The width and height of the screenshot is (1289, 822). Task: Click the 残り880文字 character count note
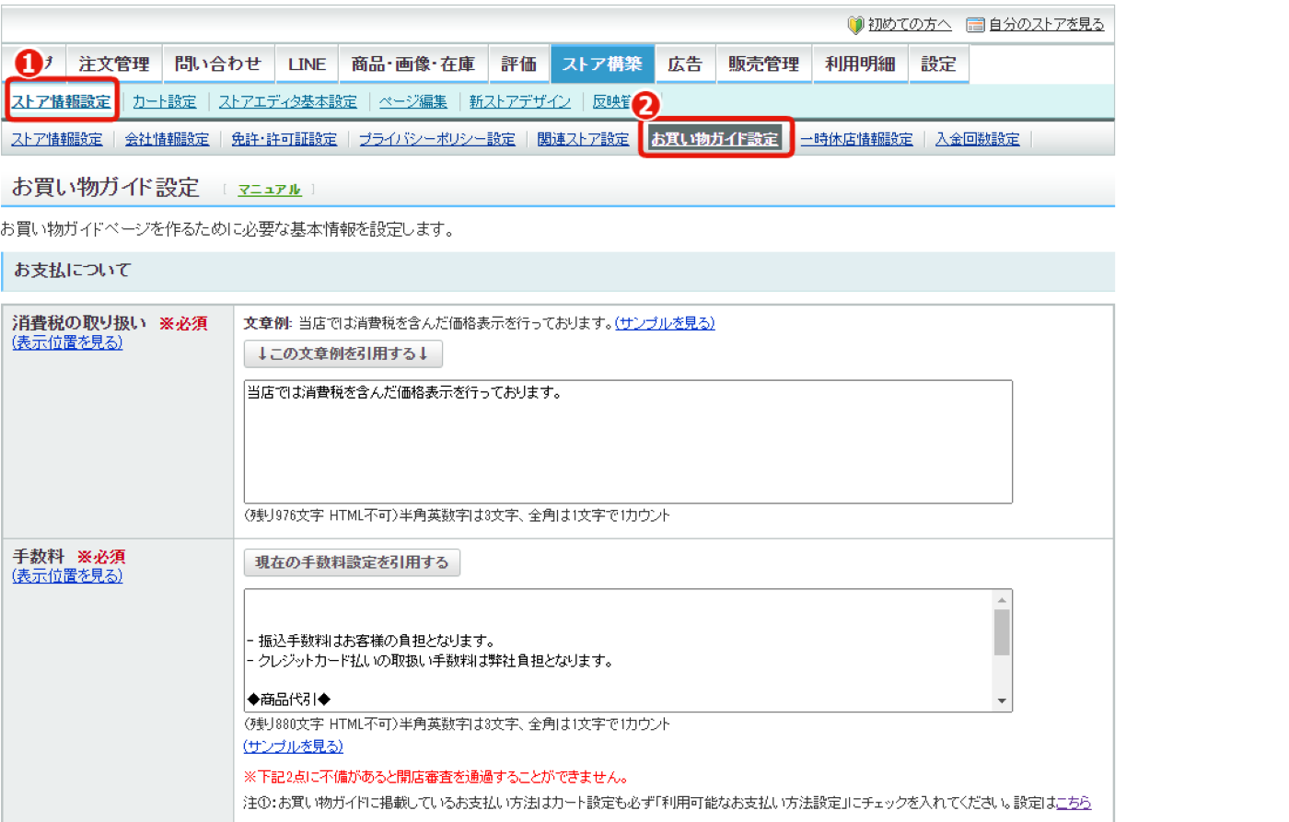[457, 724]
